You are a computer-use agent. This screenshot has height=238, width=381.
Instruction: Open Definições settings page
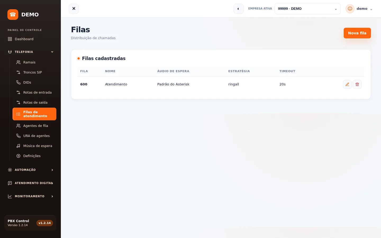point(34,156)
